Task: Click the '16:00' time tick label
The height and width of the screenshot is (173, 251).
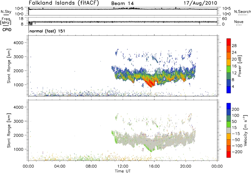Action: (154, 166)
